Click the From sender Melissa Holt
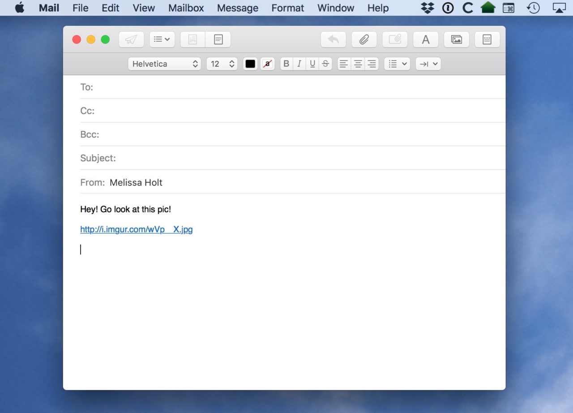 [x=136, y=182]
